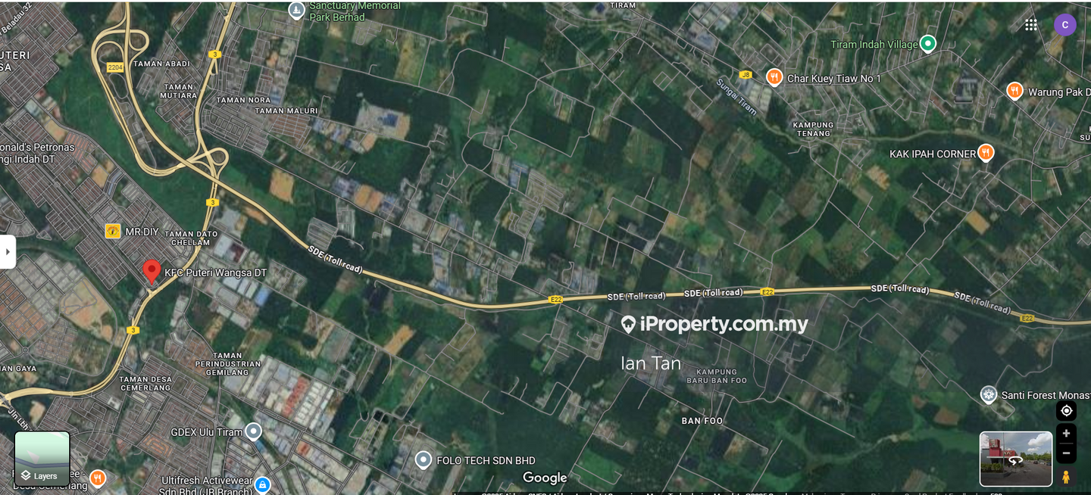Open the Google apps grid icon
The image size is (1091, 495).
click(1031, 25)
